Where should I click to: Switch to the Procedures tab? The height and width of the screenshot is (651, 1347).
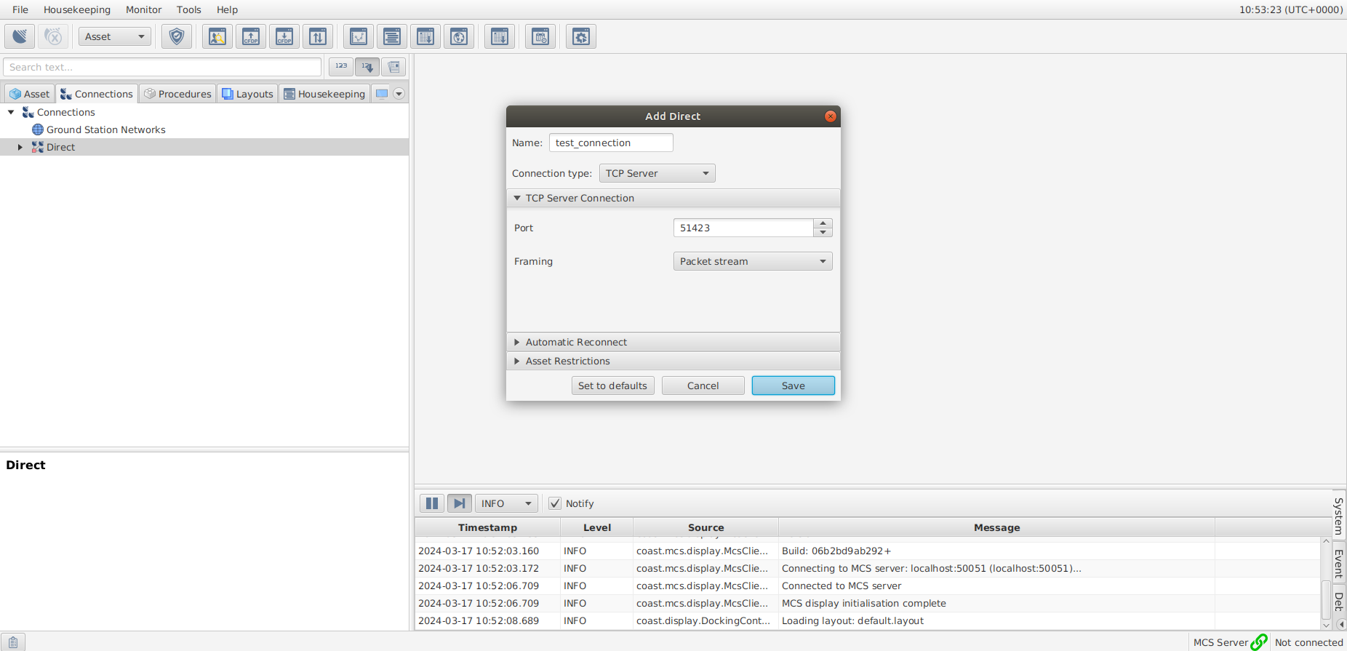[x=178, y=94]
